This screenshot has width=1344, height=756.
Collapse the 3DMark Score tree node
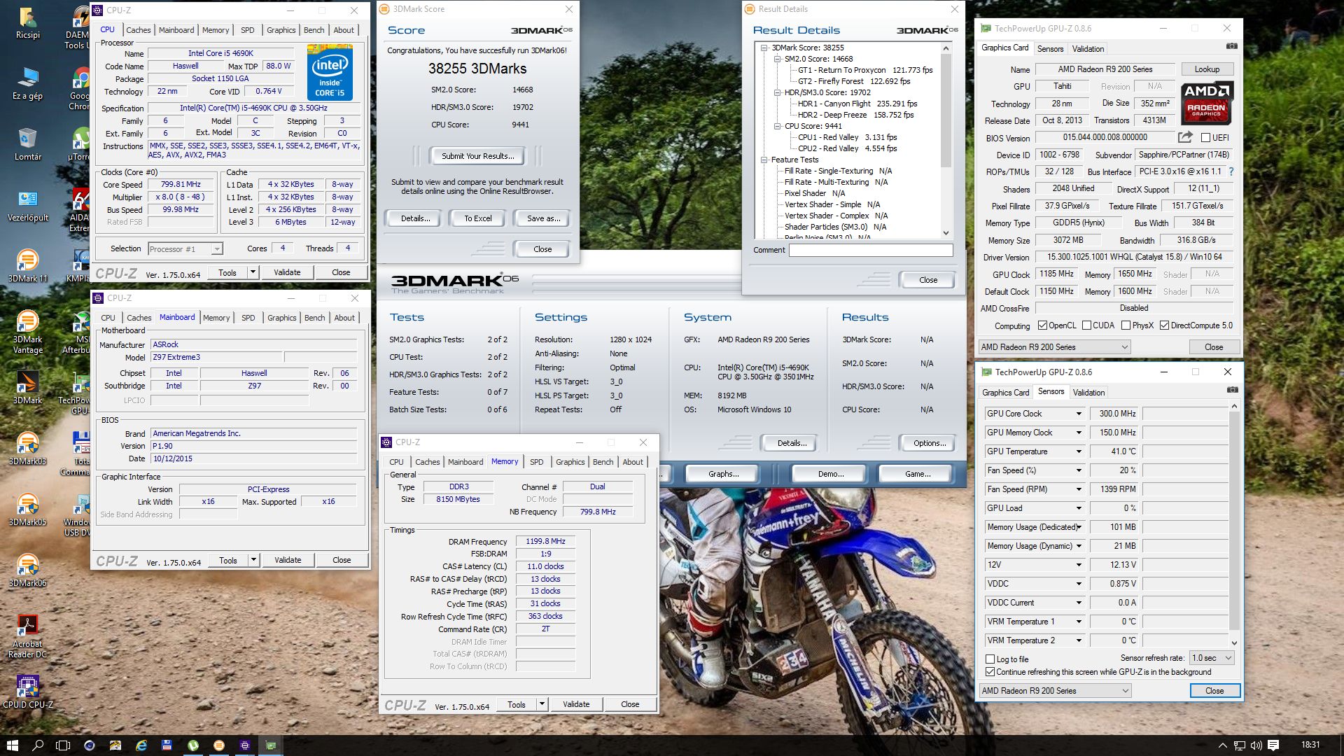point(764,48)
